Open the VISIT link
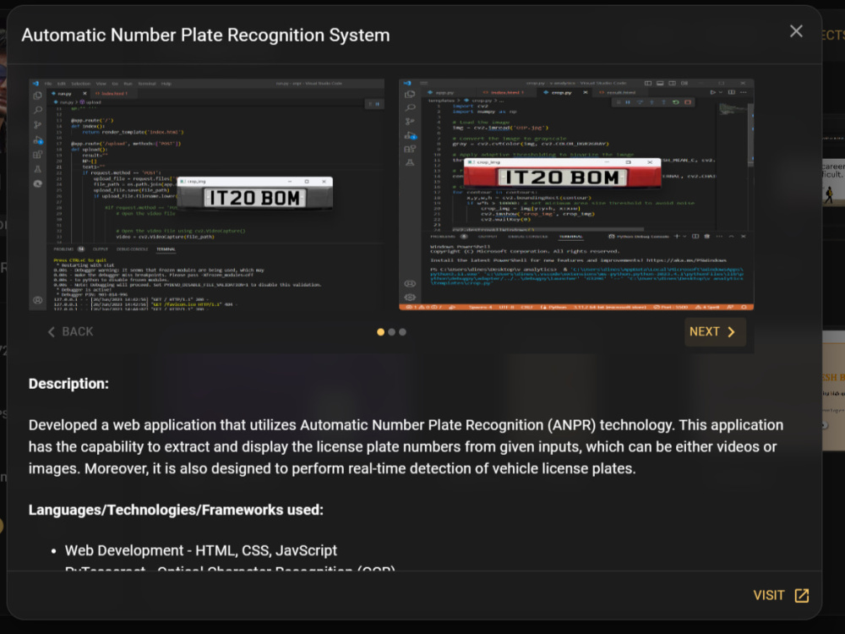The height and width of the screenshot is (634, 845). 781,595
